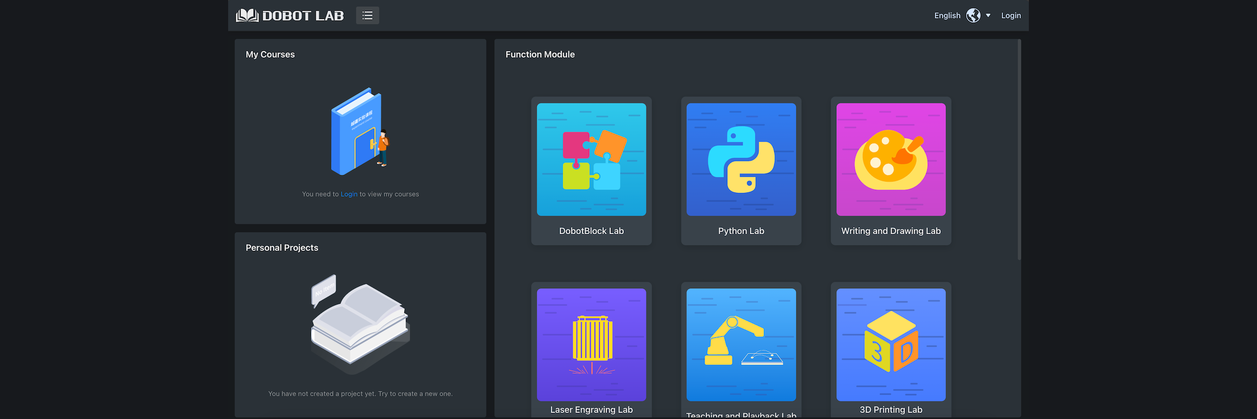This screenshot has width=1257, height=419.
Task: Click the DOBOT LAB open-book logo
Action: click(247, 16)
